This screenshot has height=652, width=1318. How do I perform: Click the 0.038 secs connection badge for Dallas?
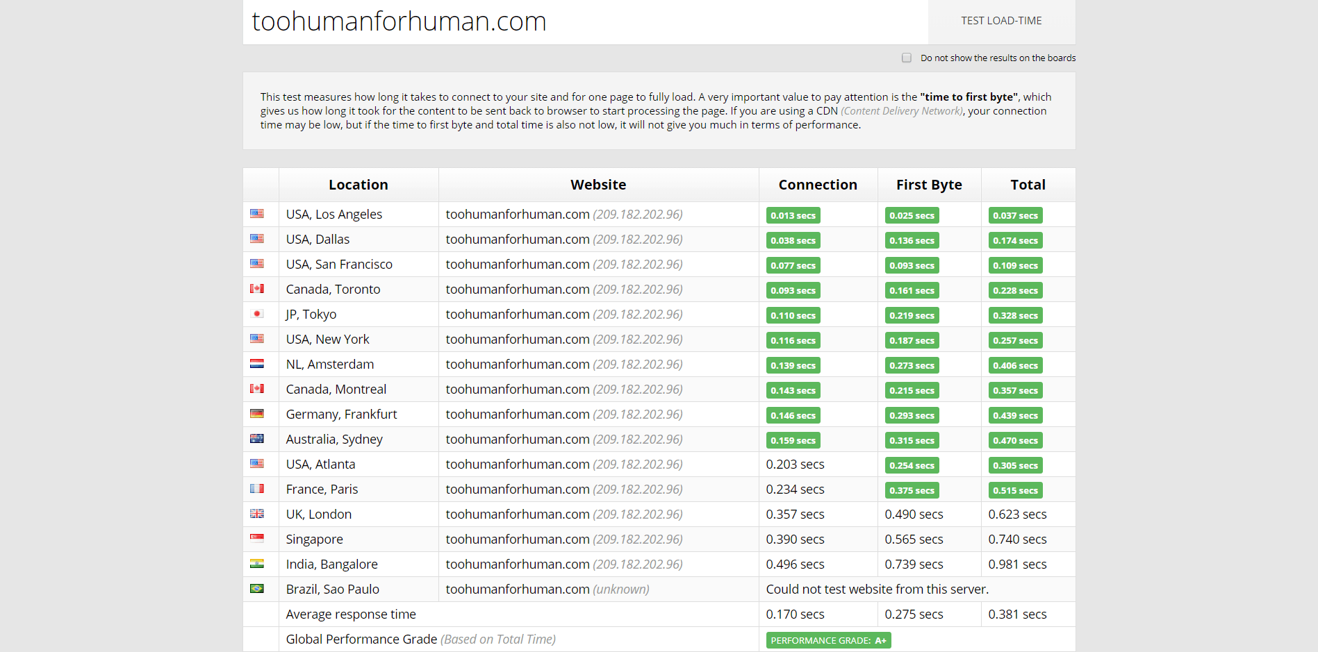(793, 240)
